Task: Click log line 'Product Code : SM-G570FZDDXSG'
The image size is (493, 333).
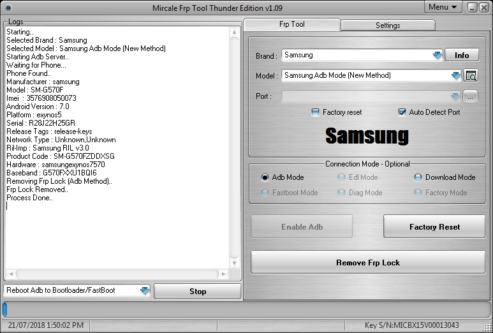Action: point(61,156)
